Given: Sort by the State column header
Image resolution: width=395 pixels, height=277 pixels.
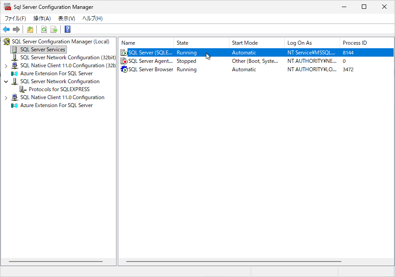Looking at the screenshot, I should click(201, 43).
